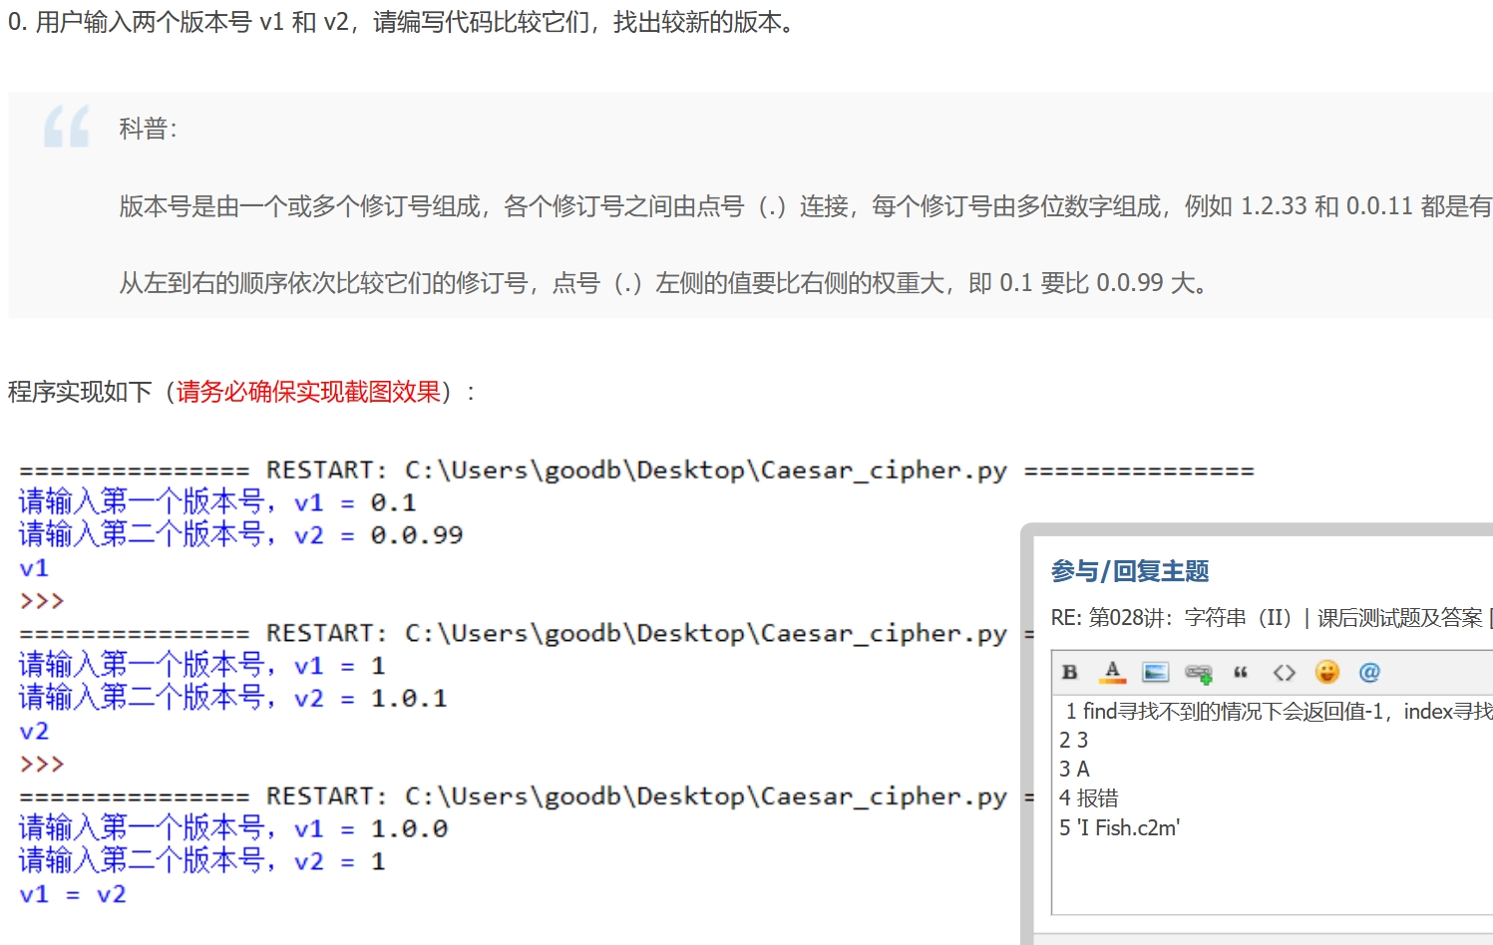This screenshot has height=945, width=1493.
Task: Click reply line '3 A'
Action: tap(1074, 769)
